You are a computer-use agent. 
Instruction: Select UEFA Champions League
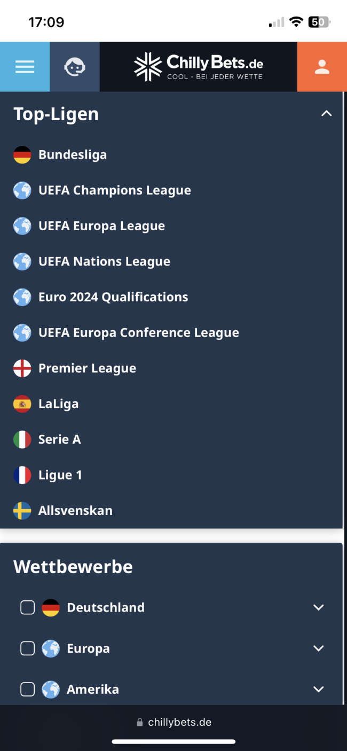coord(115,191)
